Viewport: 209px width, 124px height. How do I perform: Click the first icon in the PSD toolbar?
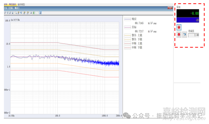click(5, 13)
